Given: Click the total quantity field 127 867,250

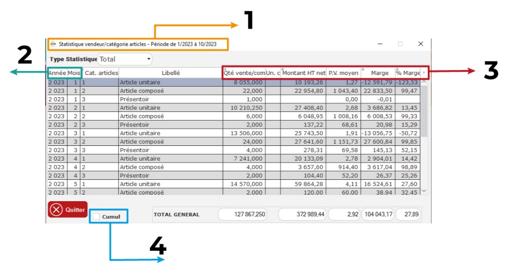Looking at the screenshot, I should coord(242,214).
